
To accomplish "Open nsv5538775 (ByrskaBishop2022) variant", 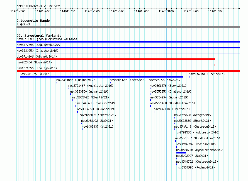I will coord(200,150).
